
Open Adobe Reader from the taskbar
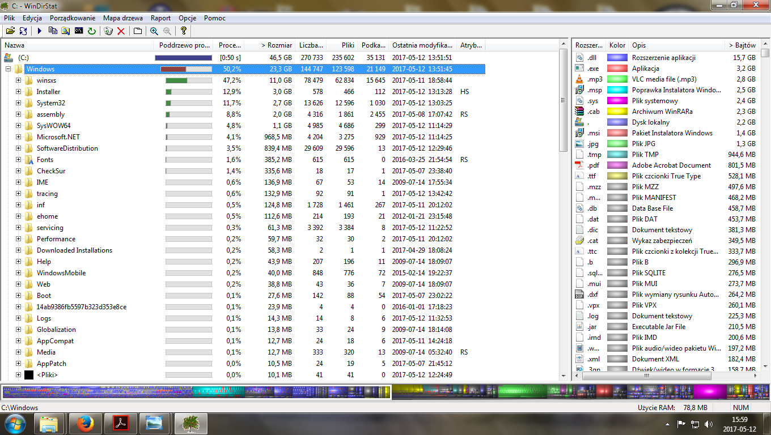(x=121, y=423)
